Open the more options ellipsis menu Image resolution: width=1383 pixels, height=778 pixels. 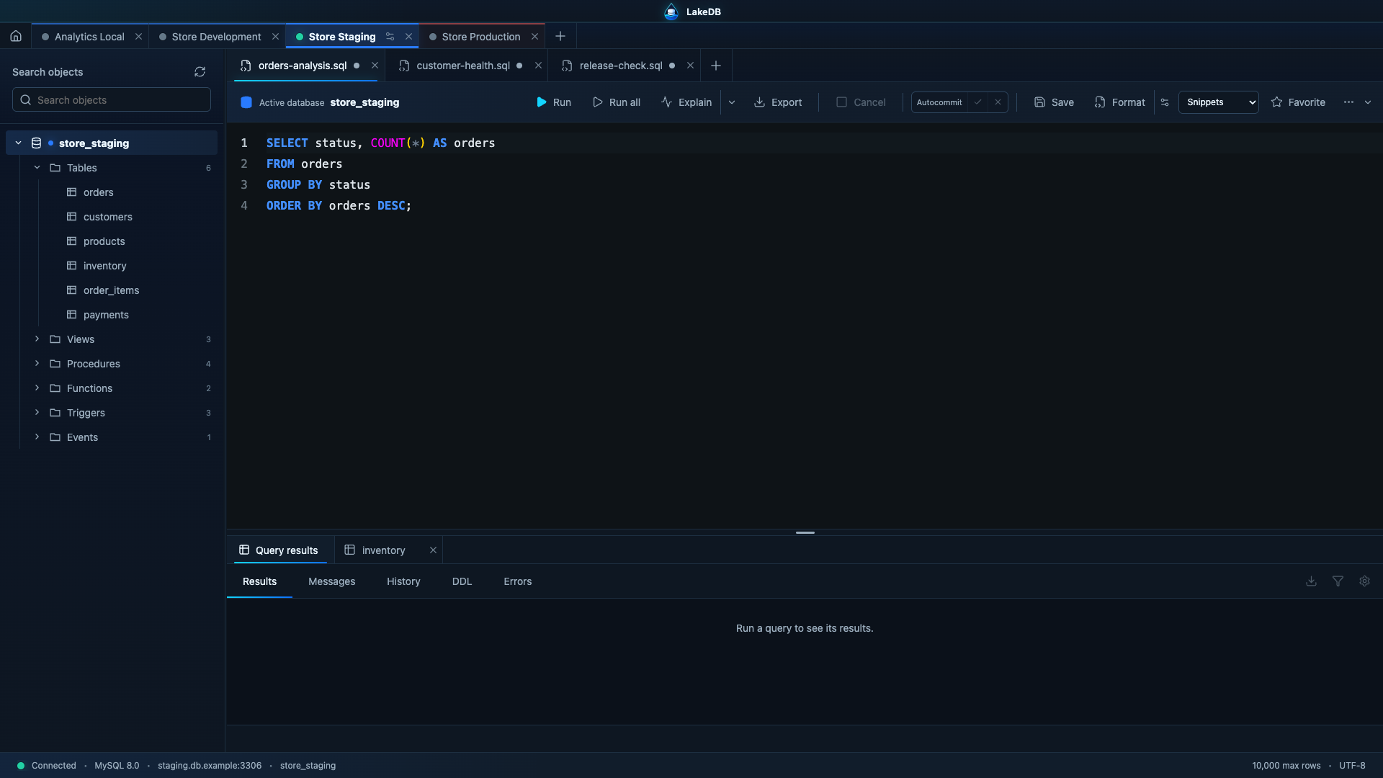pos(1348,102)
